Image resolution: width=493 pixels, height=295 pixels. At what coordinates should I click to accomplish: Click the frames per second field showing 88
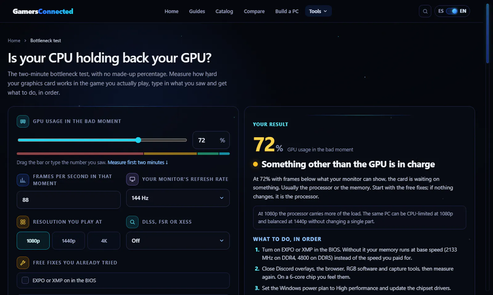point(68,200)
